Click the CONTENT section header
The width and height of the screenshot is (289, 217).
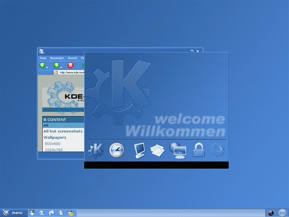pos(63,119)
